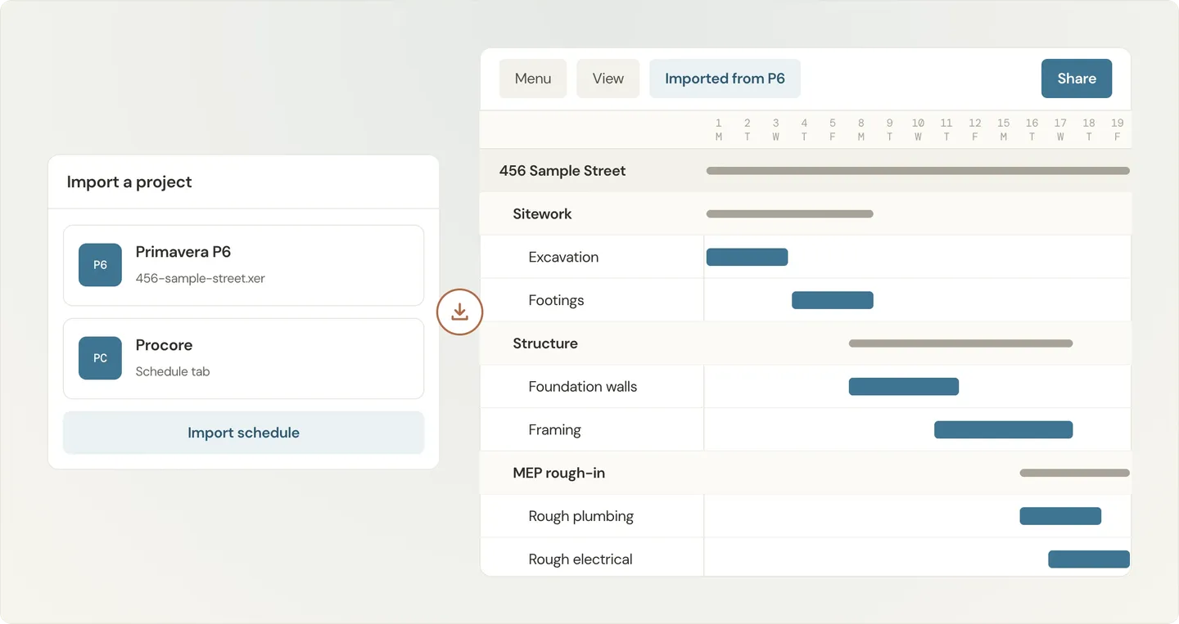Select the Procore Schedule tab card
The height and width of the screenshot is (624, 1179).
point(243,358)
